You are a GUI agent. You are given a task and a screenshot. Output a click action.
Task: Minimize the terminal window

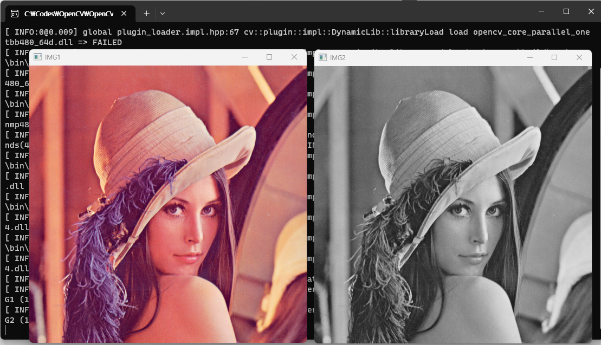(541, 11)
